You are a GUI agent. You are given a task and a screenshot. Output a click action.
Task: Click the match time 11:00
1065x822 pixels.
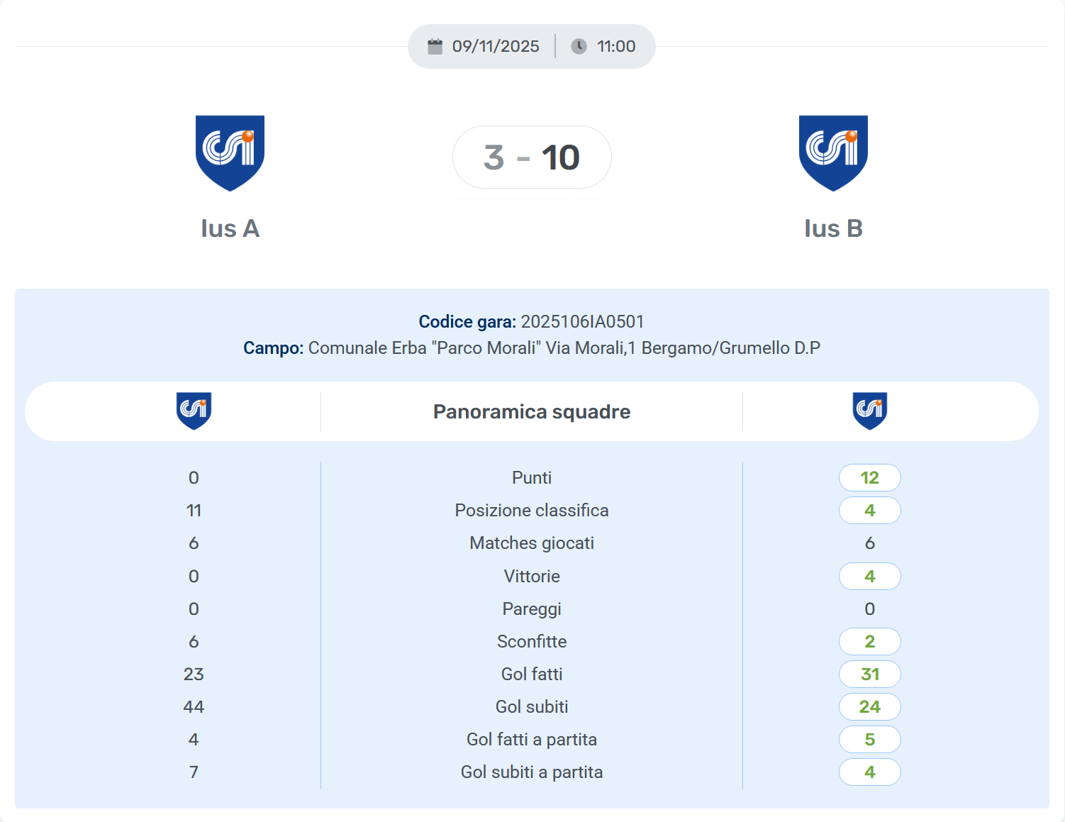click(615, 47)
